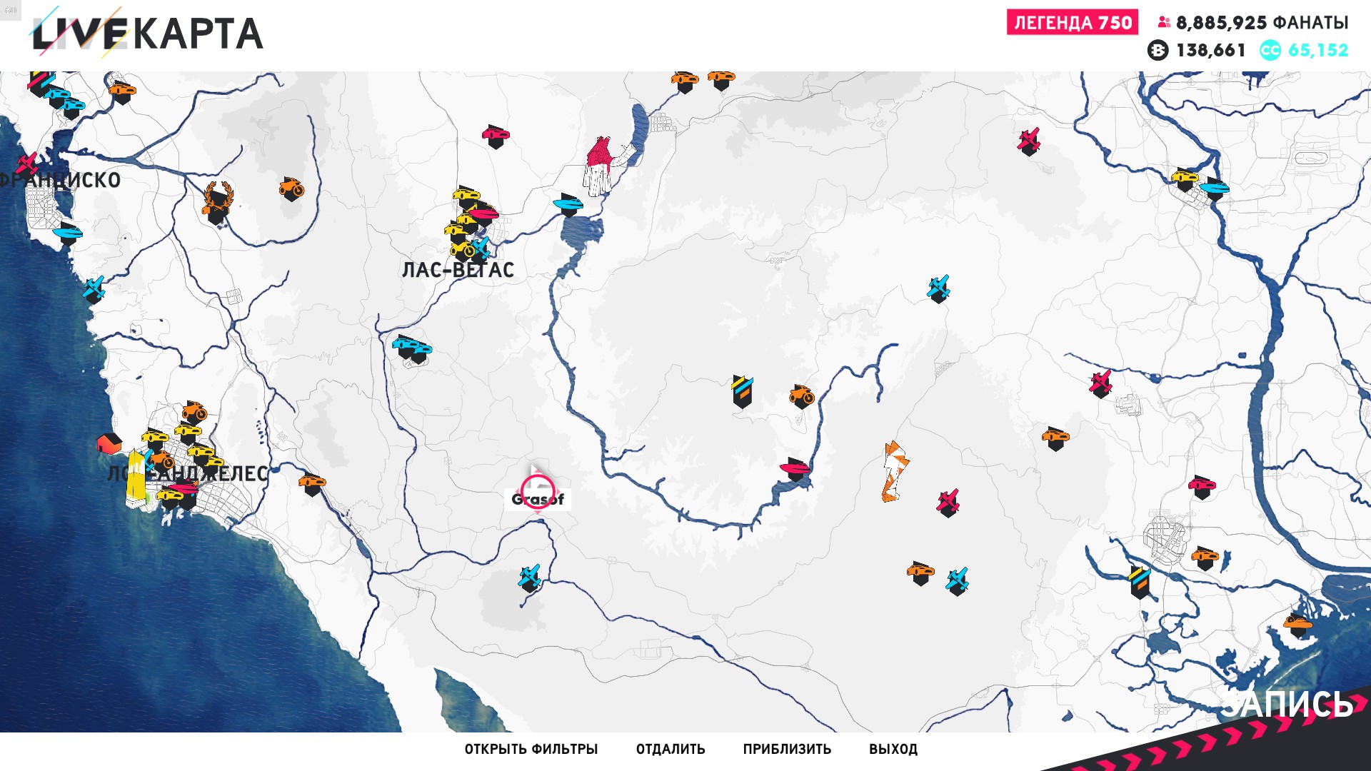The image size is (1371, 771).
Task: Click the ЛЕГЕНДА 750 rank badge
Action: 1073,22
